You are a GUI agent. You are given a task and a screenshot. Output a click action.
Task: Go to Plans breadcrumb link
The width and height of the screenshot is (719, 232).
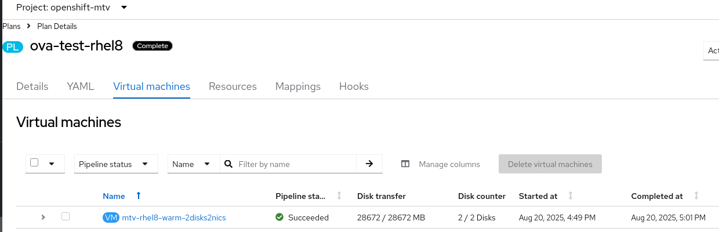[x=12, y=26]
